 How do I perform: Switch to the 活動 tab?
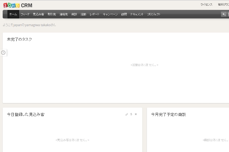[x=83, y=14]
